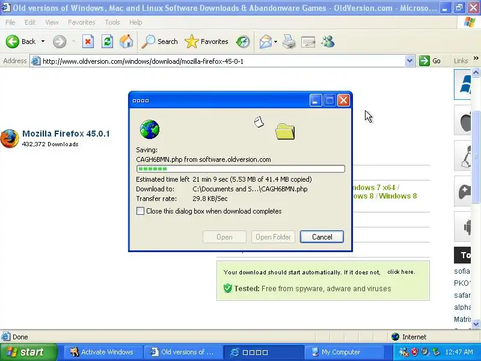Follow the 'click here' download link

point(401,272)
